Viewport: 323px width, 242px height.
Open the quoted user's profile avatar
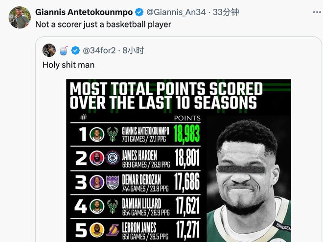[x=49, y=50]
